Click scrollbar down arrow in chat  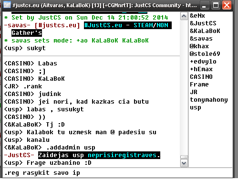pos(184,163)
